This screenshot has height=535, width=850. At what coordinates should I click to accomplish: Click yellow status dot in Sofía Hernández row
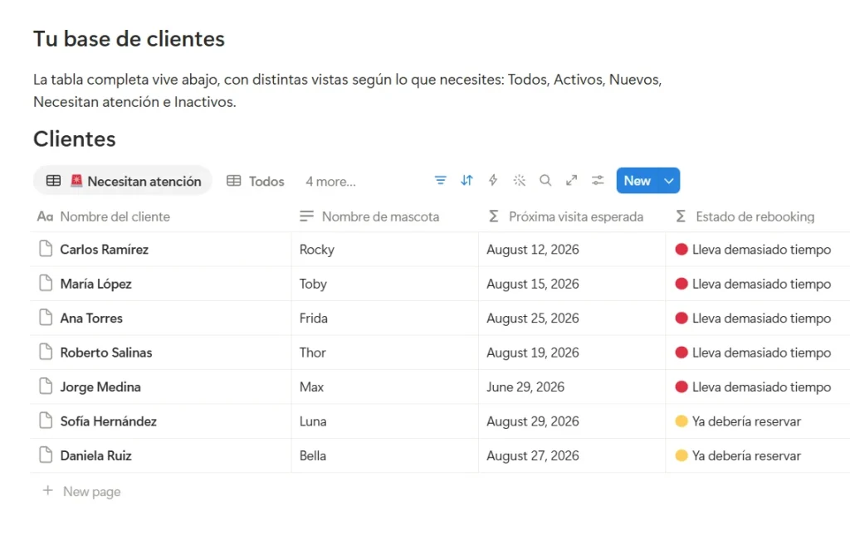[681, 421]
